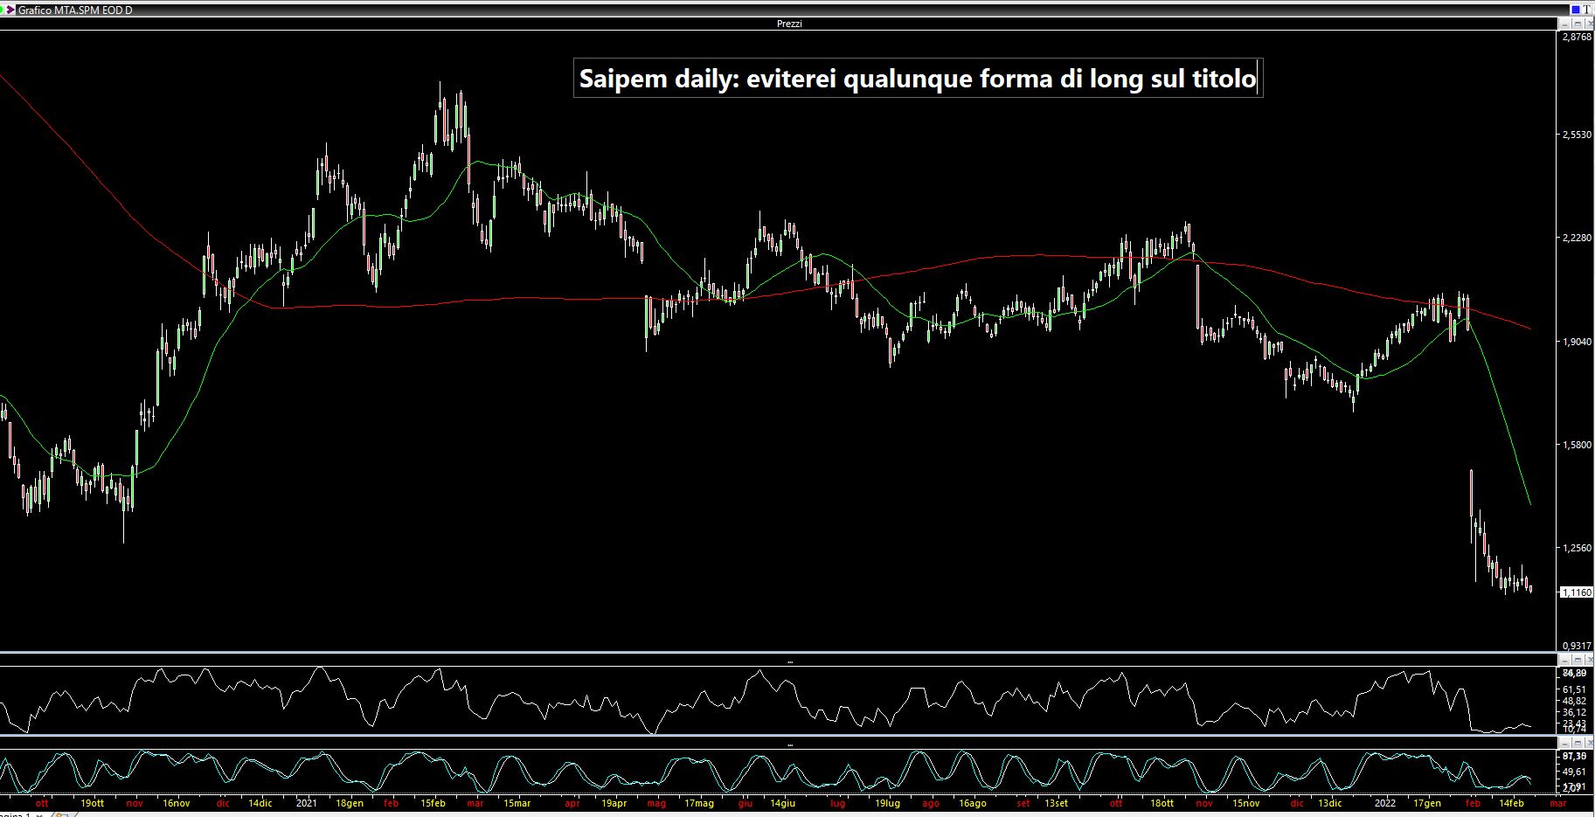
Task: Minimize the middle oscillator pane
Action: [1564, 660]
